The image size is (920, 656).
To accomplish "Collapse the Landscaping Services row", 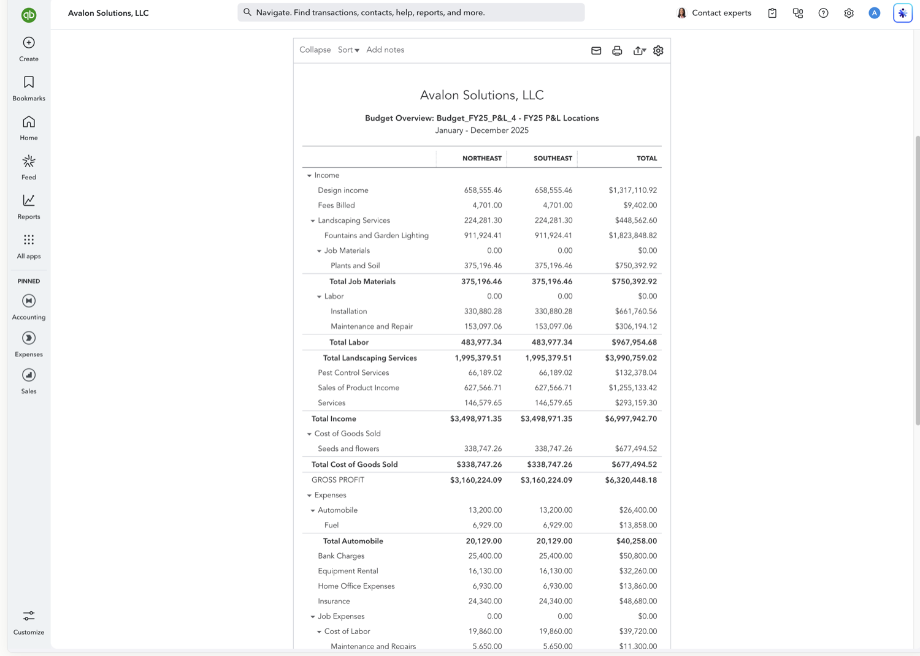I will (x=313, y=221).
